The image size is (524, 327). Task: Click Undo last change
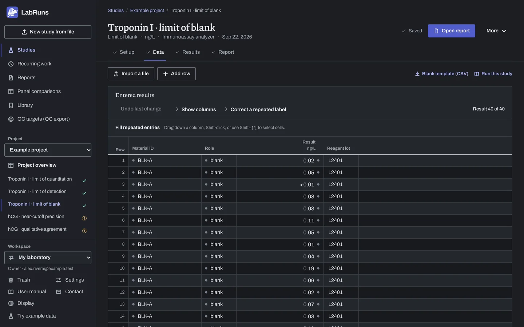pyautogui.click(x=141, y=109)
